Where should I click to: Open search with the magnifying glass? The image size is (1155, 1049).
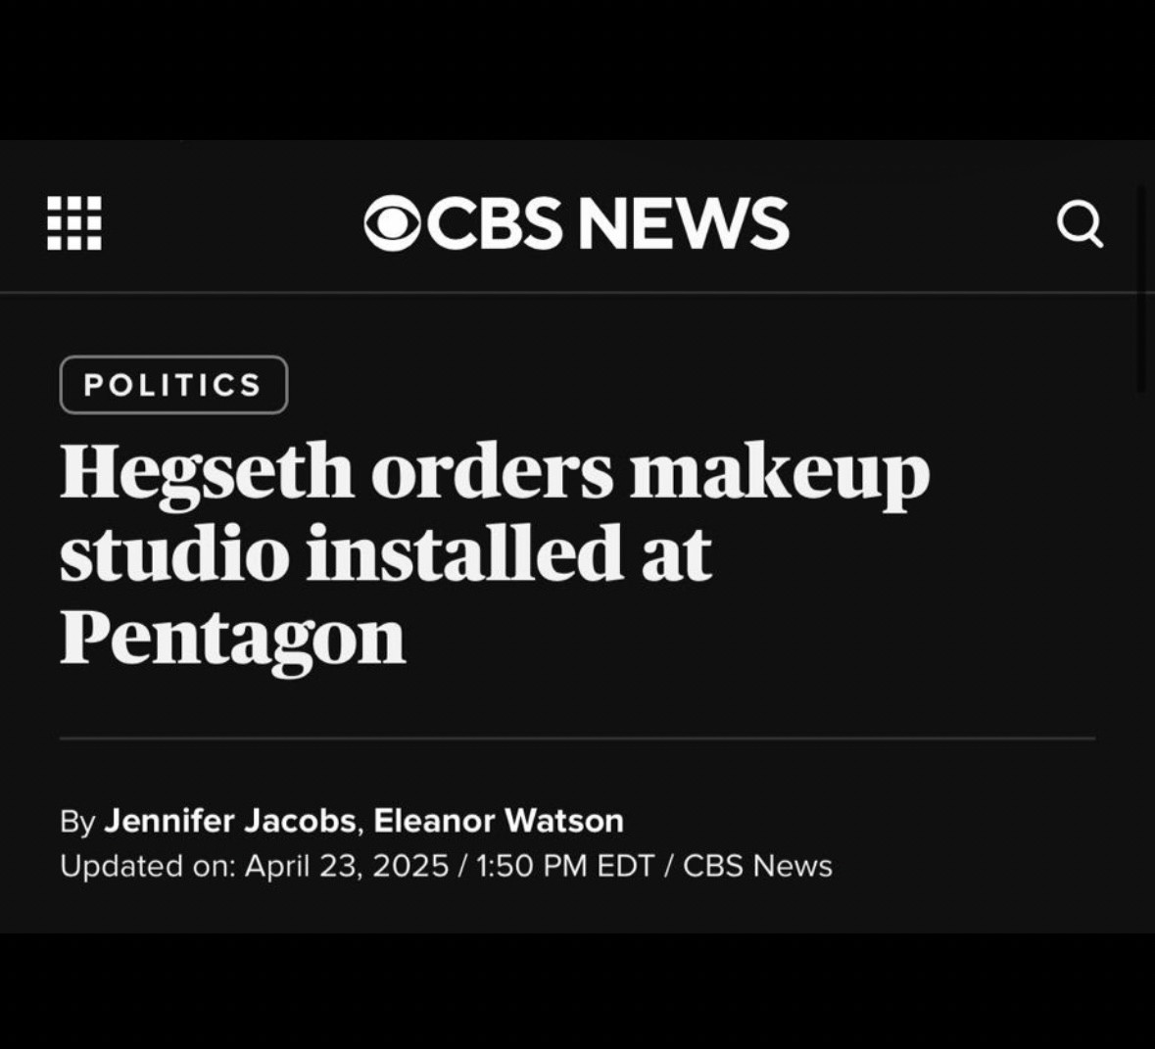(x=1080, y=223)
